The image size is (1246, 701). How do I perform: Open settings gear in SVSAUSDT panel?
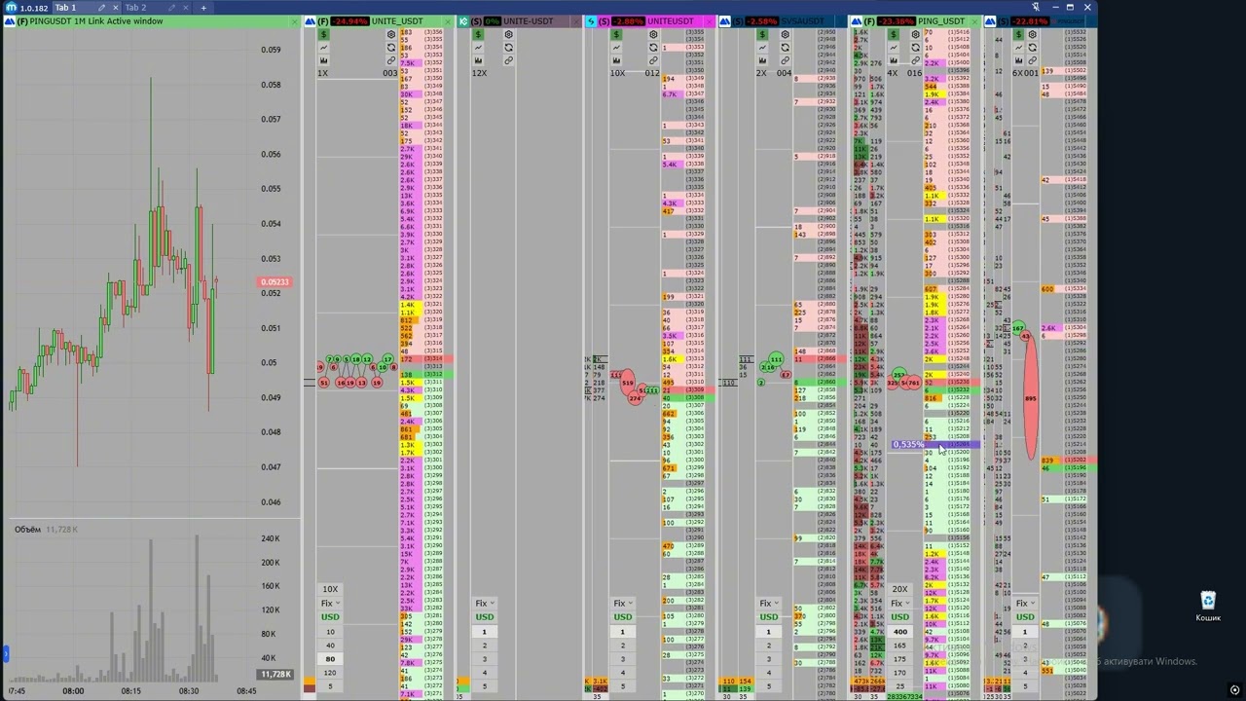pyautogui.click(x=786, y=35)
